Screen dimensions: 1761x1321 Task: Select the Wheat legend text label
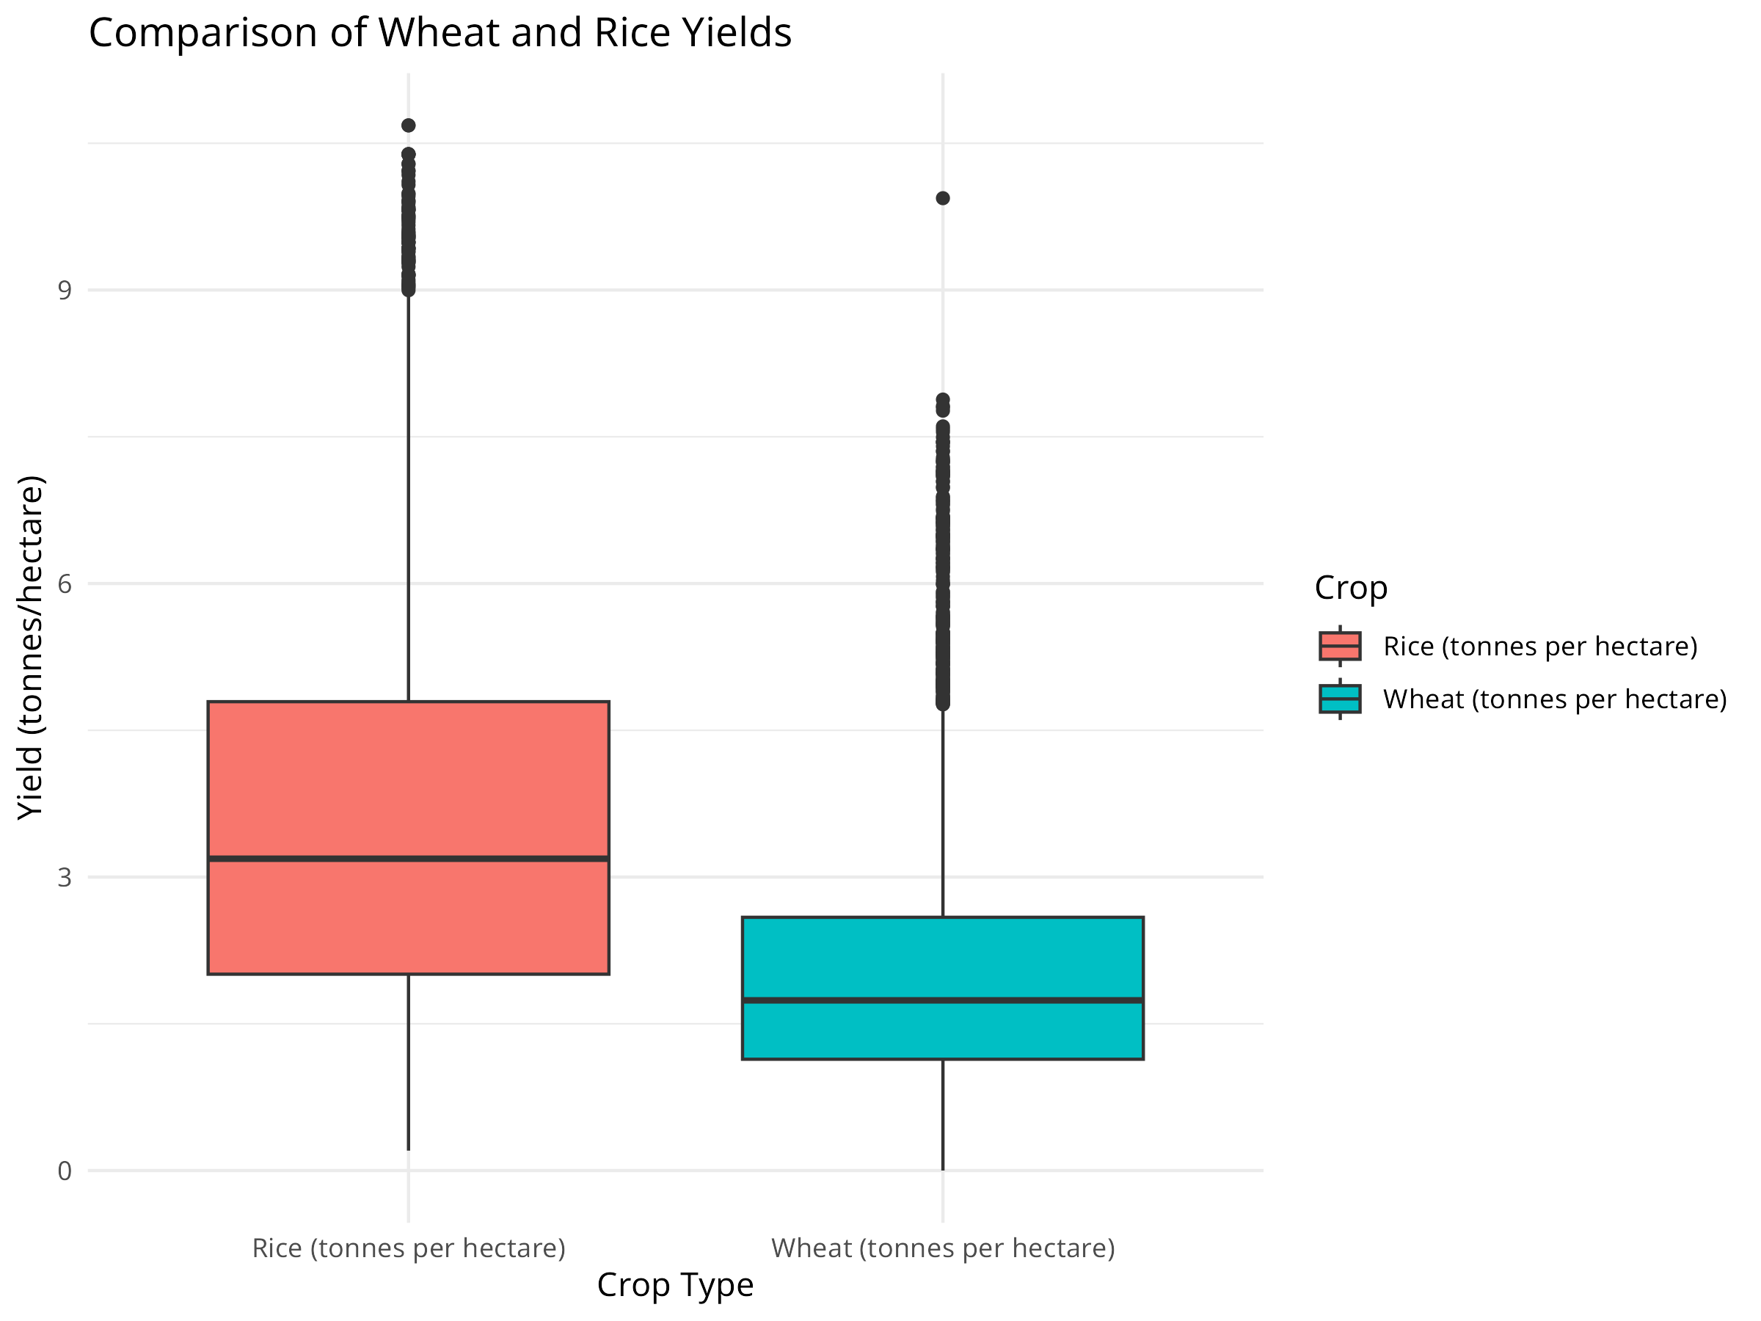[x=1555, y=699]
